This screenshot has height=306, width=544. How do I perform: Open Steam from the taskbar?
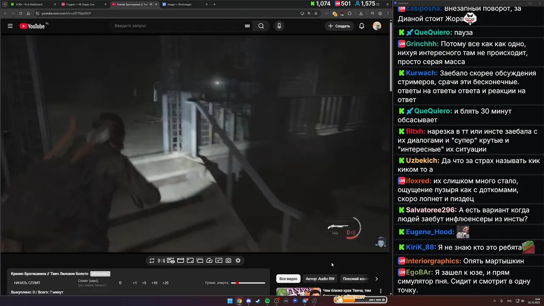[x=258, y=301]
